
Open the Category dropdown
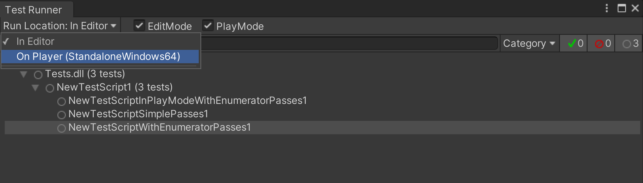(529, 43)
